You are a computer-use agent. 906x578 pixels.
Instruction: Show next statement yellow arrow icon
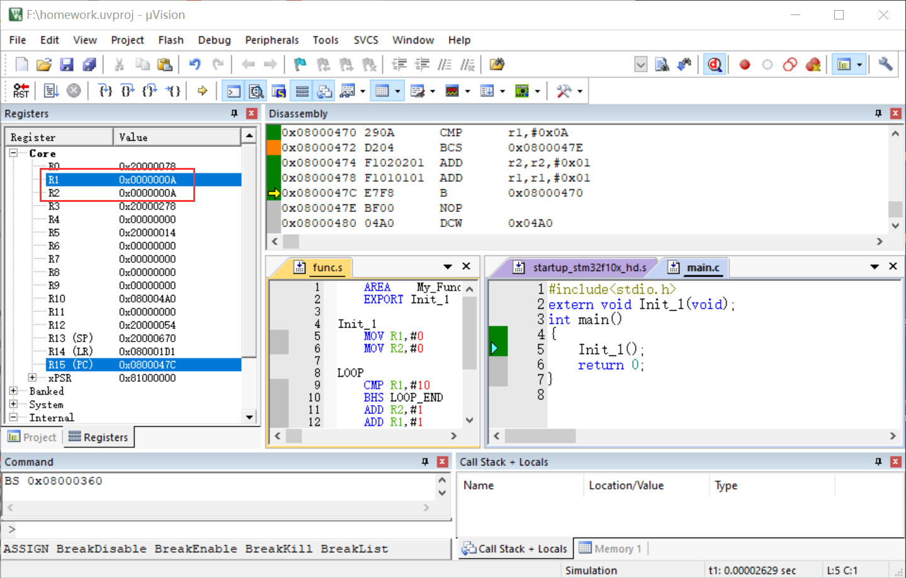pyautogui.click(x=202, y=91)
